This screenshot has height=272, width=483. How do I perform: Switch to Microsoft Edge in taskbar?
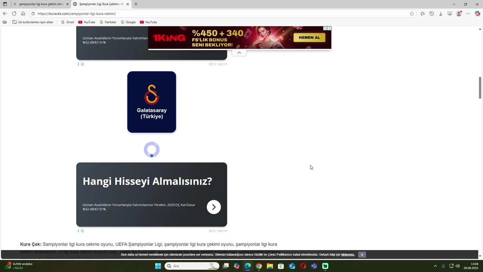(x=248, y=266)
